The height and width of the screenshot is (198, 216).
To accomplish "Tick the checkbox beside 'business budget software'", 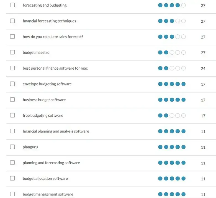I will 12,100.
